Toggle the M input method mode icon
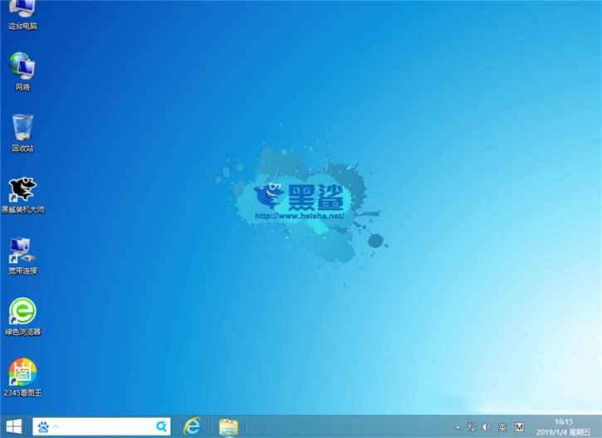 pos(520,427)
